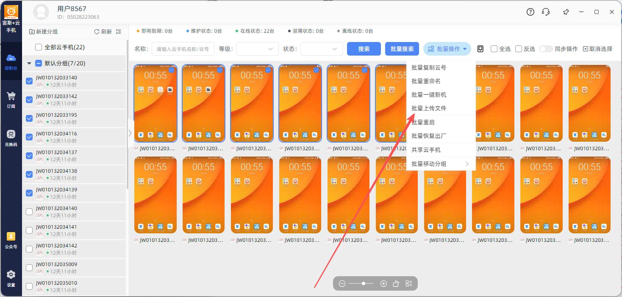Viewport: 622px width, 297px height.
Task: Check device JW010132034140 checkbox
Action: 29,212
